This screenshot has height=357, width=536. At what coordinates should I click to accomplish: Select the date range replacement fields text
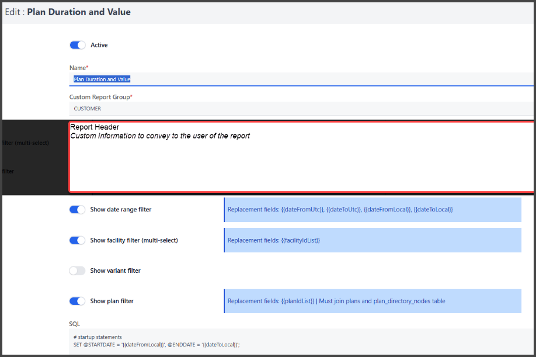(340, 210)
